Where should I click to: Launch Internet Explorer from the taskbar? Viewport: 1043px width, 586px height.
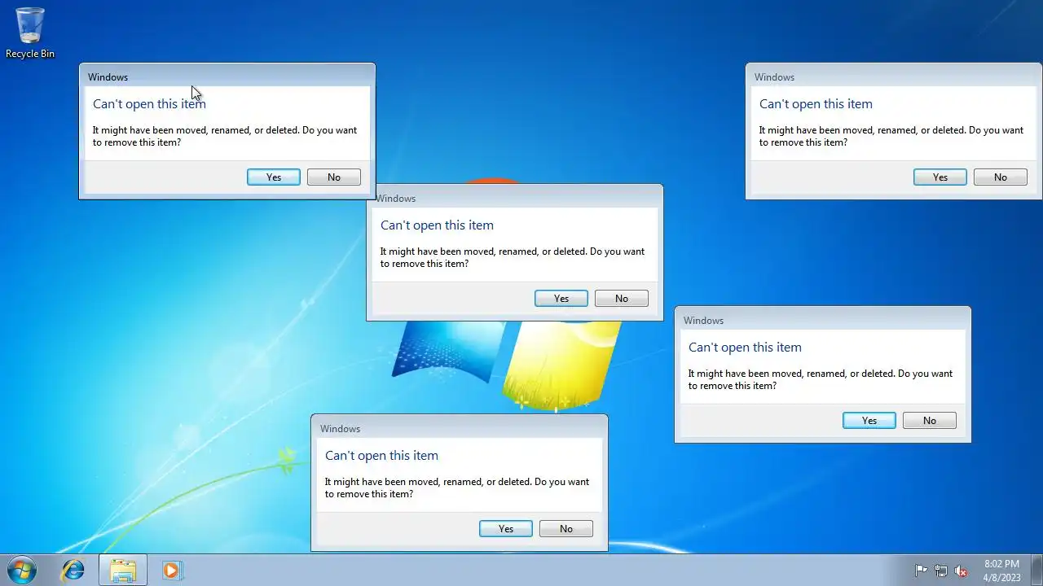coord(73,570)
